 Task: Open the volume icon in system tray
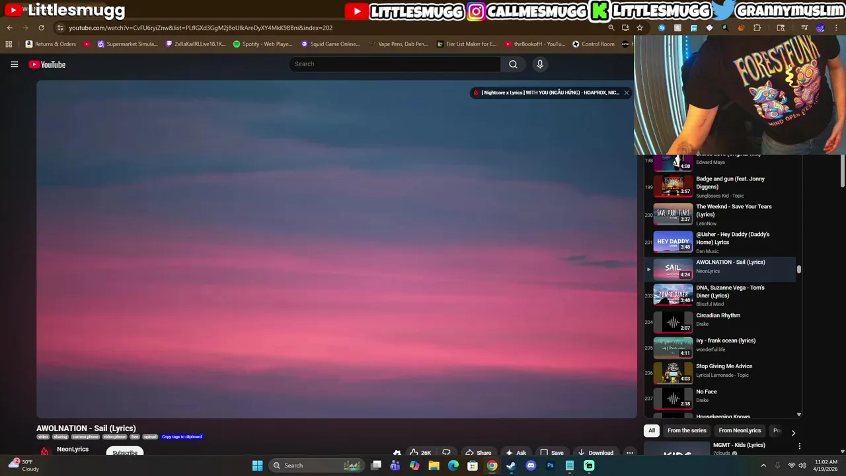pyautogui.click(x=802, y=465)
